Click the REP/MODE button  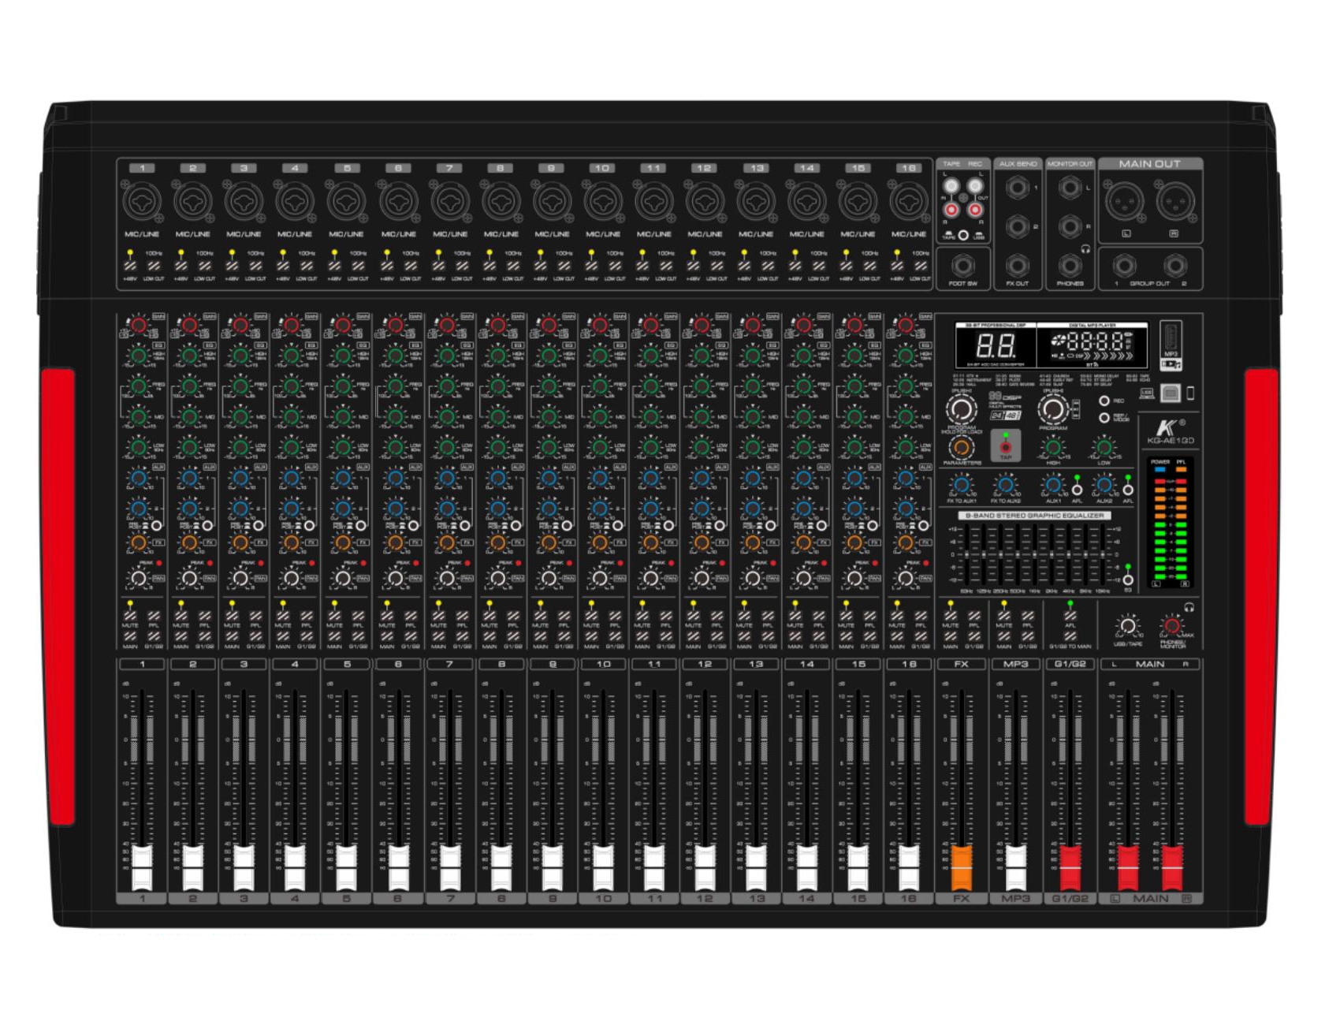[1104, 418]
